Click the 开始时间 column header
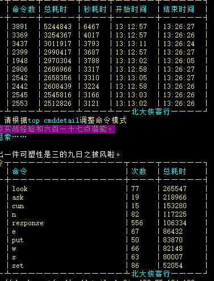This screenshot has width=214, height=281. click(131, 9)
